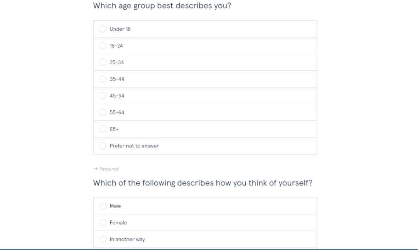
Task: Click the age group question heading
Action: click(162, 5)
